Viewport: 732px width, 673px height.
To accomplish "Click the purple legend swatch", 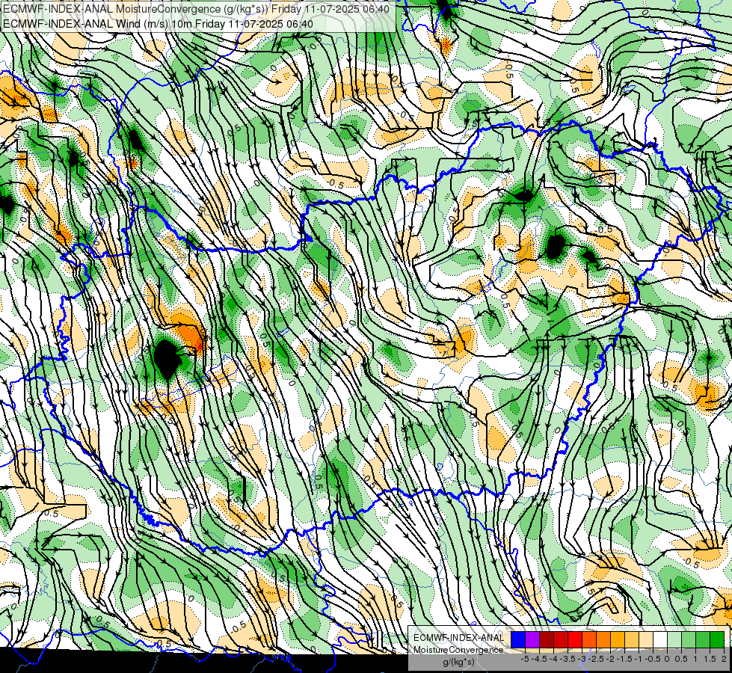I will click(x=532, y=639).
